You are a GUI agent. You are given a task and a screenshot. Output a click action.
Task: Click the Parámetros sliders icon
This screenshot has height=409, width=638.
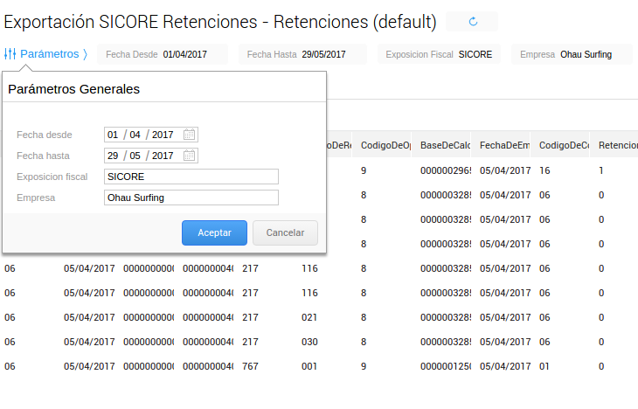pyautogui.click(x=10, y=54)
